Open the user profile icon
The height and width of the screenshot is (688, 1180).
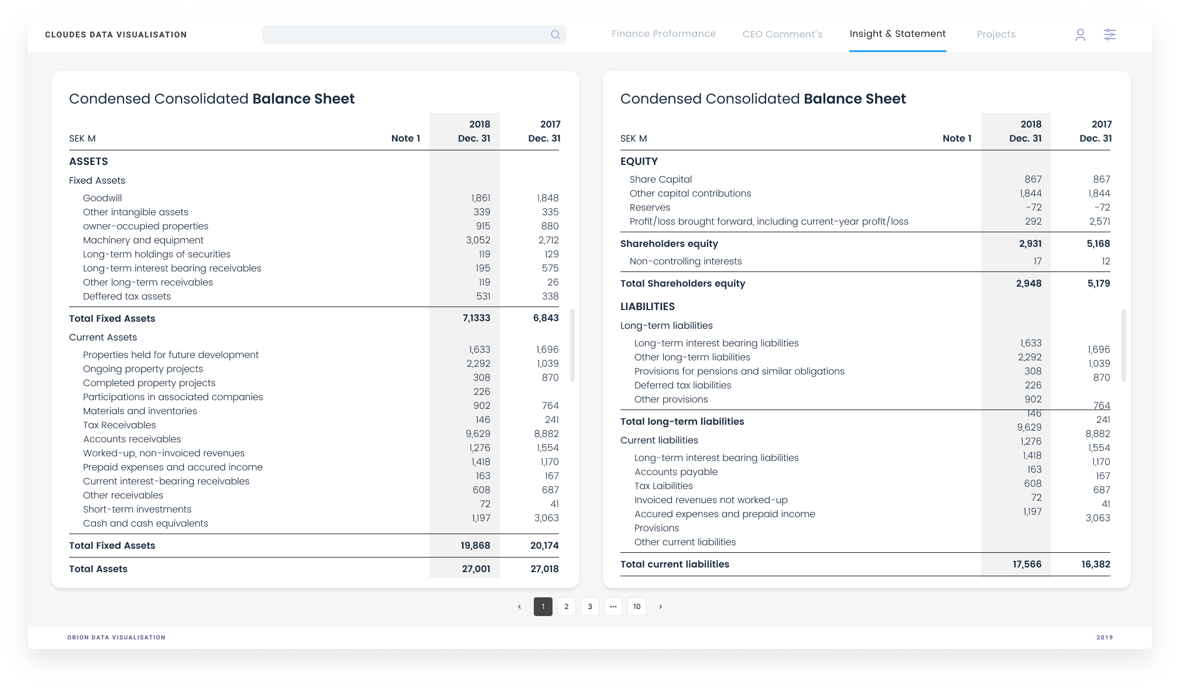pyautogui.click(x=1080, y=35)
